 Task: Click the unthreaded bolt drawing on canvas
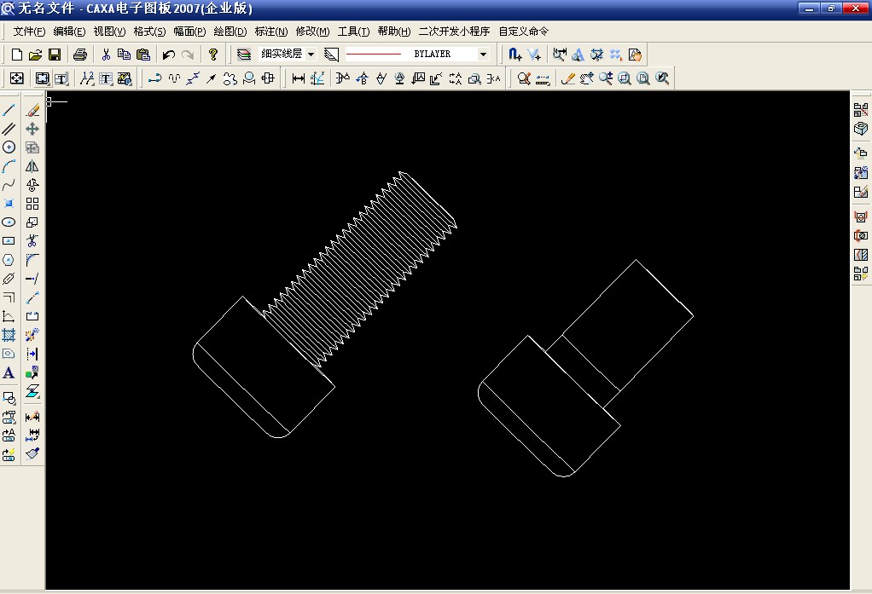[585, 368]
